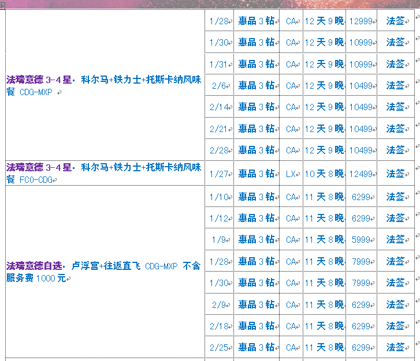Click 6299 in the 1/10 row
The width and height of the screenshot is (420, 361).
click(x=362, y=197)
